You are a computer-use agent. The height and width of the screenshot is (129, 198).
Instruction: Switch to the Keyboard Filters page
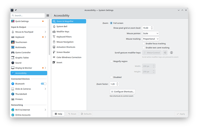[64, 37]
